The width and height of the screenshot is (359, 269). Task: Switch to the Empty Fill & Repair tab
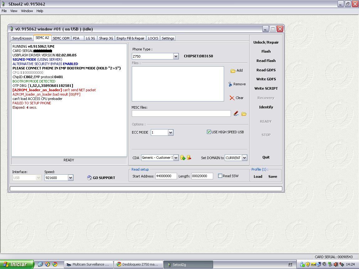[x=131, y=38]
